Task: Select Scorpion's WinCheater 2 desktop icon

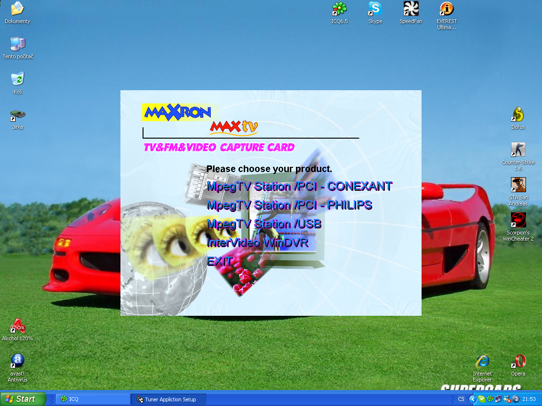Action: pos(518,227)
